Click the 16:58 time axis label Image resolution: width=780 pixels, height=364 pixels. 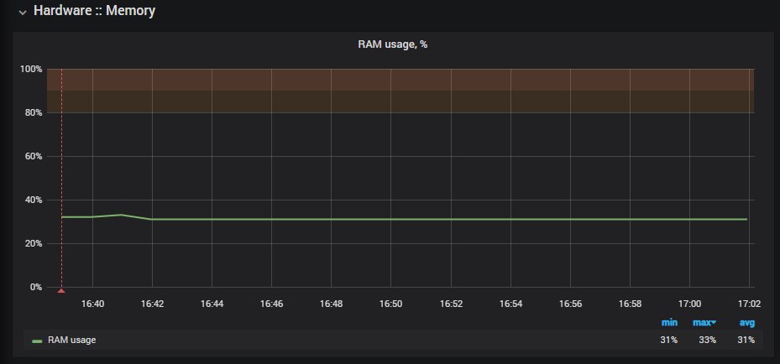coord(631,304)
